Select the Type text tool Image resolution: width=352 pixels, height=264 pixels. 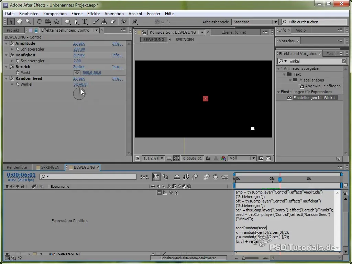point(85,22)
